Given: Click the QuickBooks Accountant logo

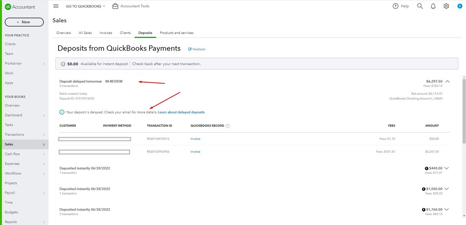Looking at the screenshot, I should [20, 7].
